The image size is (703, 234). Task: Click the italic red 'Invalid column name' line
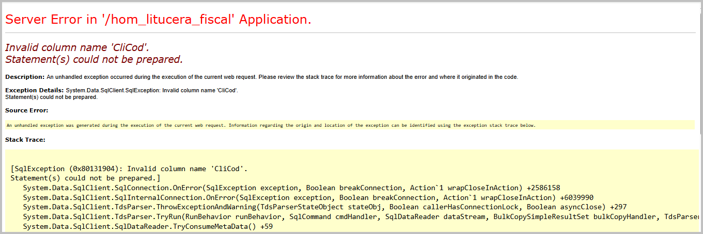(x=77, y=48)
